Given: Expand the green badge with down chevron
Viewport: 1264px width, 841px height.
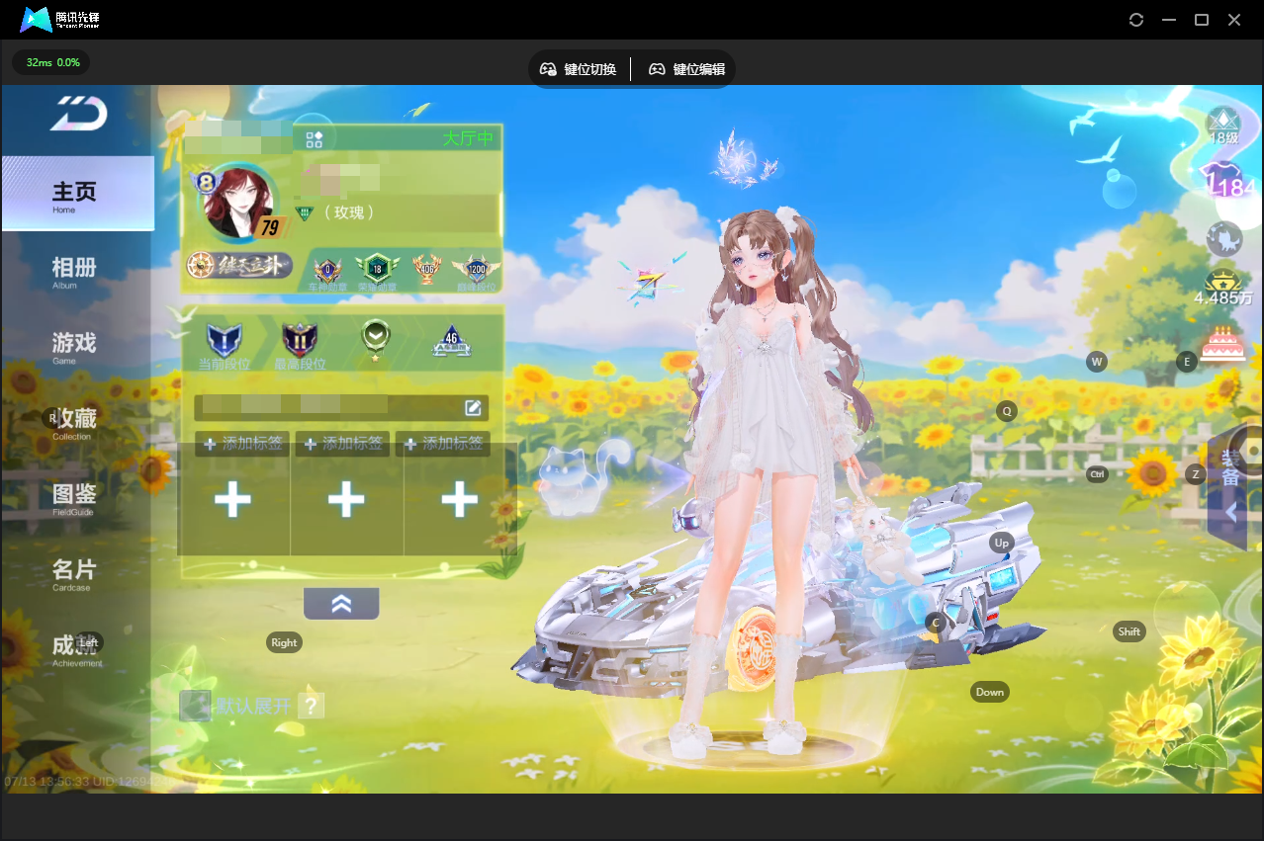Looking at the screenshot, I should [x=375, y=338].
